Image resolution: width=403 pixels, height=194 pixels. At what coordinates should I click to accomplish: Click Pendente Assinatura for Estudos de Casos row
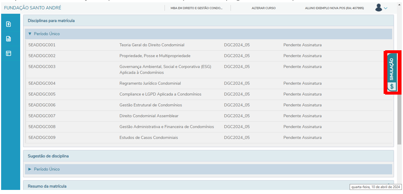tap(302, 137)
